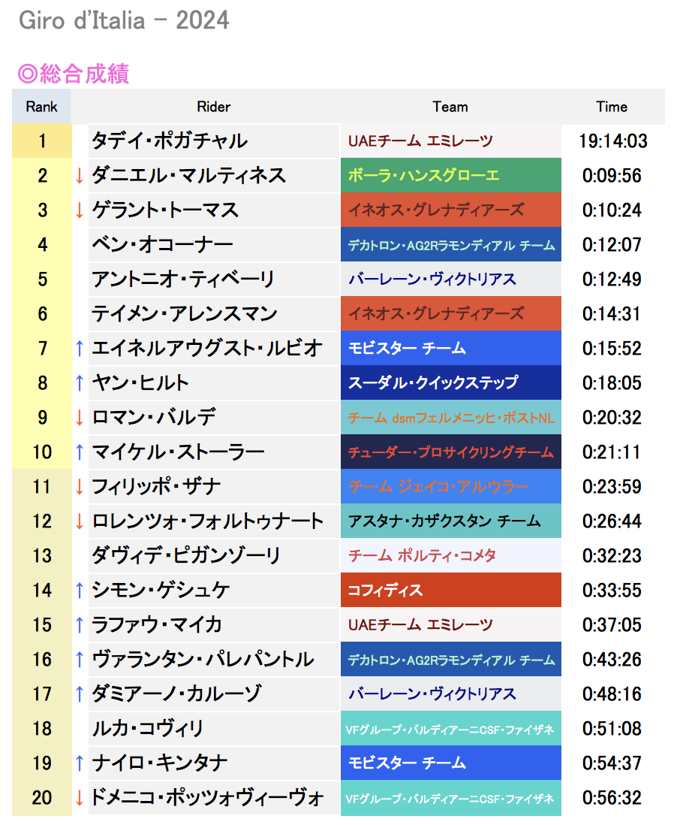Click the down arrow beside フィリッポ・ザナ
Screen dimensions: 674x825
click(80, 487)
